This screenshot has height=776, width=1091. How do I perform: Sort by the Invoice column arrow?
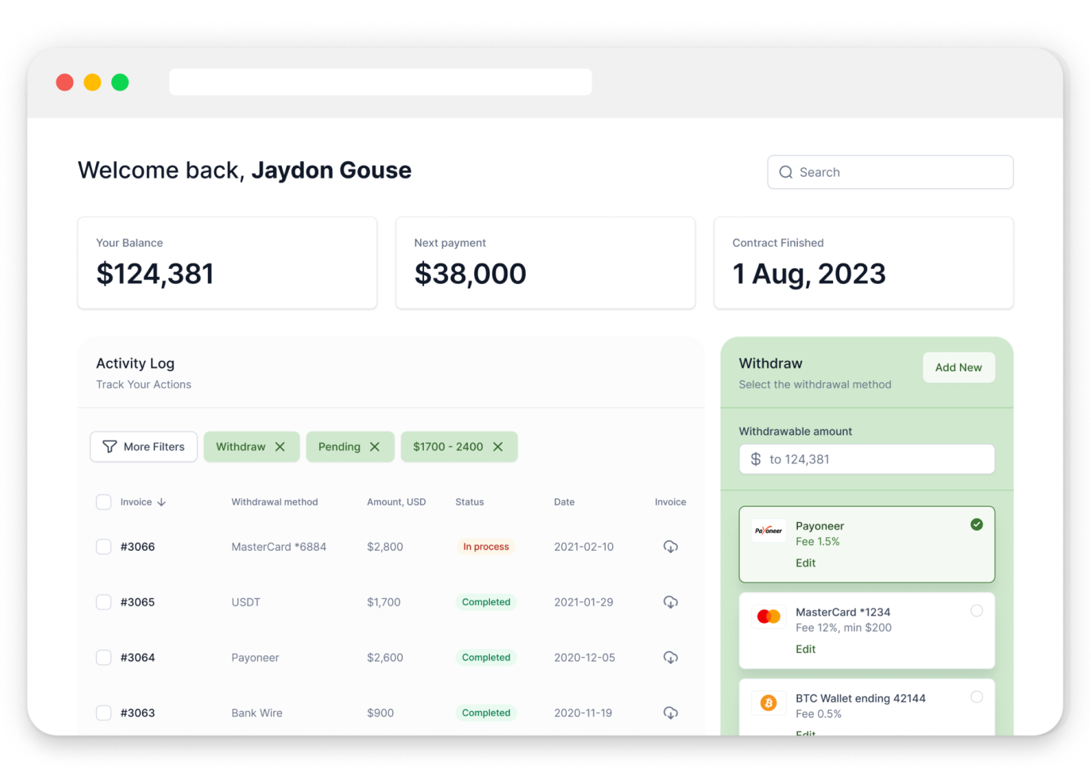(x=161, y=502)
